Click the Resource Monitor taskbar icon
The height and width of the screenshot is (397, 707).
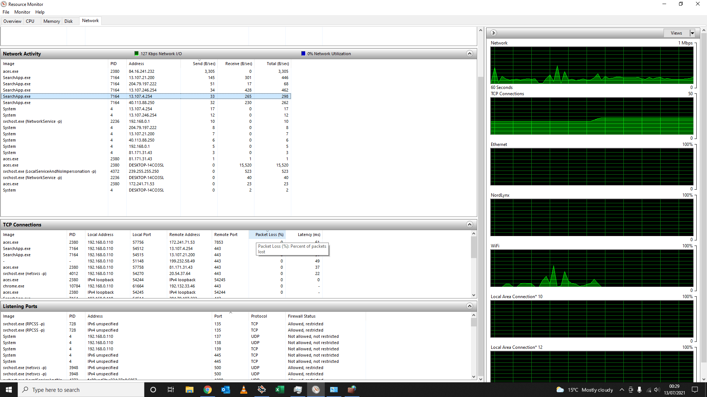(316, 390)
